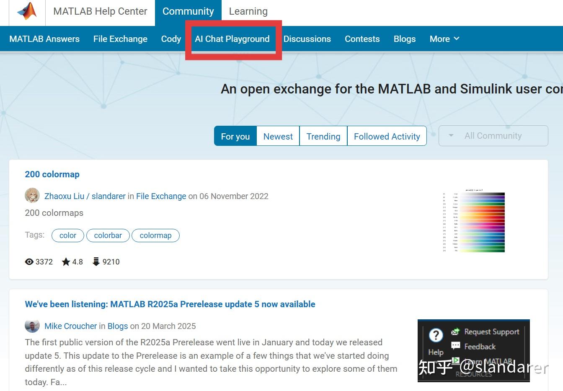Open Zhaoxu Liu's profile avatar
563x391 pixels.
click(32, 196)
